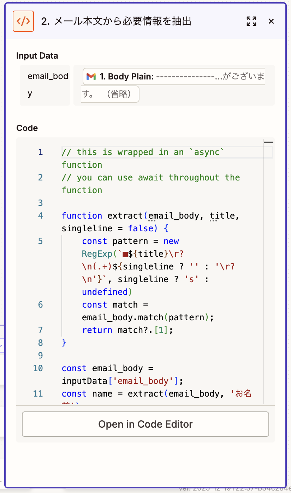Click 'const email_body =' code line
This screenshot has height=493, width=291.
[x=107, y=368]
